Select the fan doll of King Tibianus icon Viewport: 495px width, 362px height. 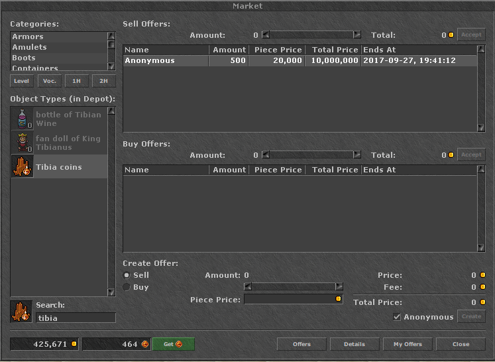[22, 143]
